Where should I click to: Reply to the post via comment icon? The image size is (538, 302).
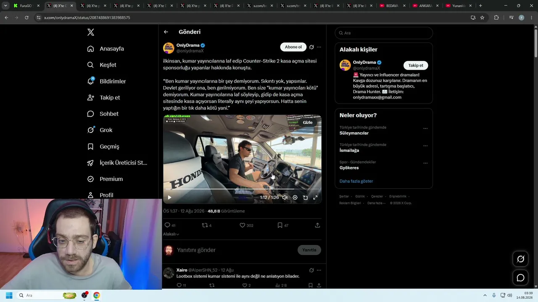coord(167,225)
